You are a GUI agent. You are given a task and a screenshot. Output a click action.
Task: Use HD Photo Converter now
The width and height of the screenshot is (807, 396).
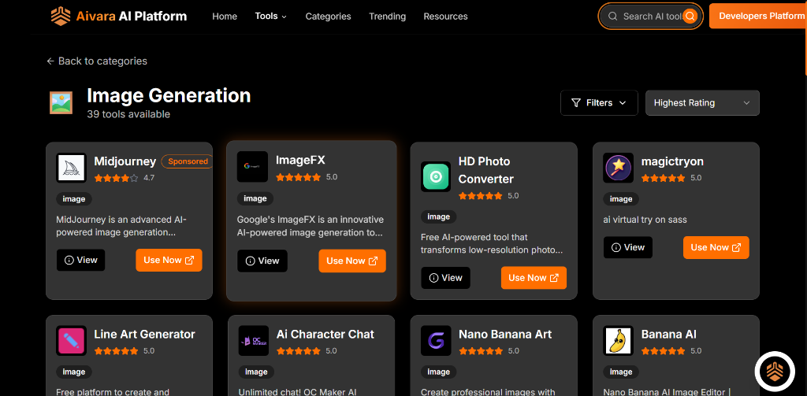coord(534,278)
